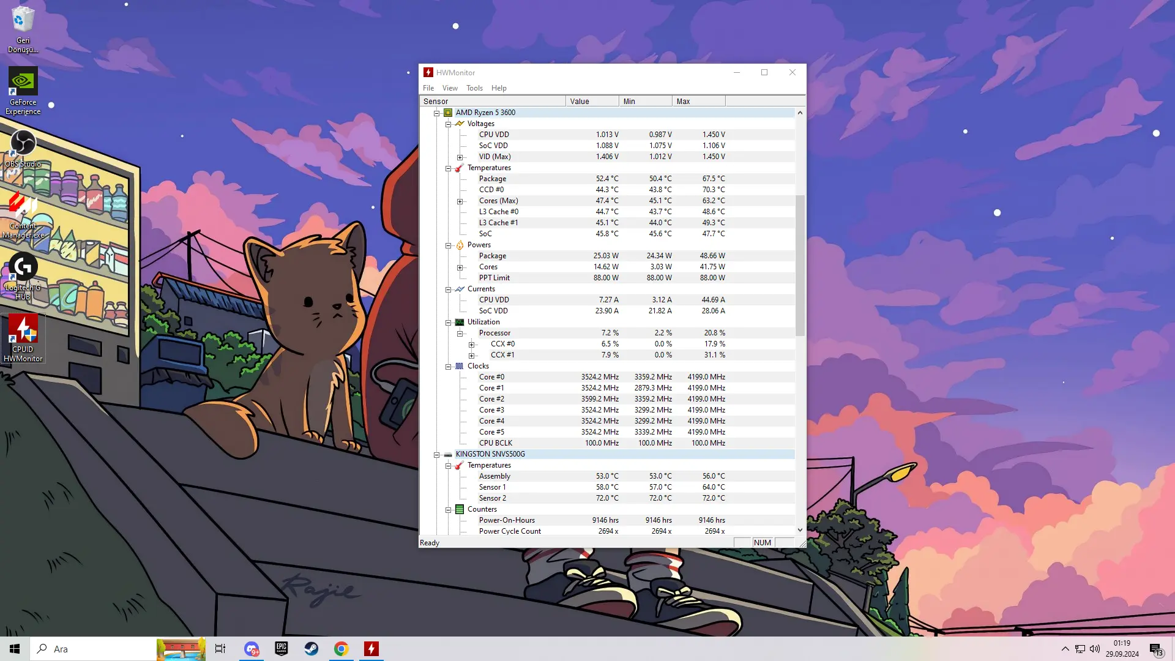Click the scrollbar up arrow
The image size is (1175, 661).
[800, 113]
